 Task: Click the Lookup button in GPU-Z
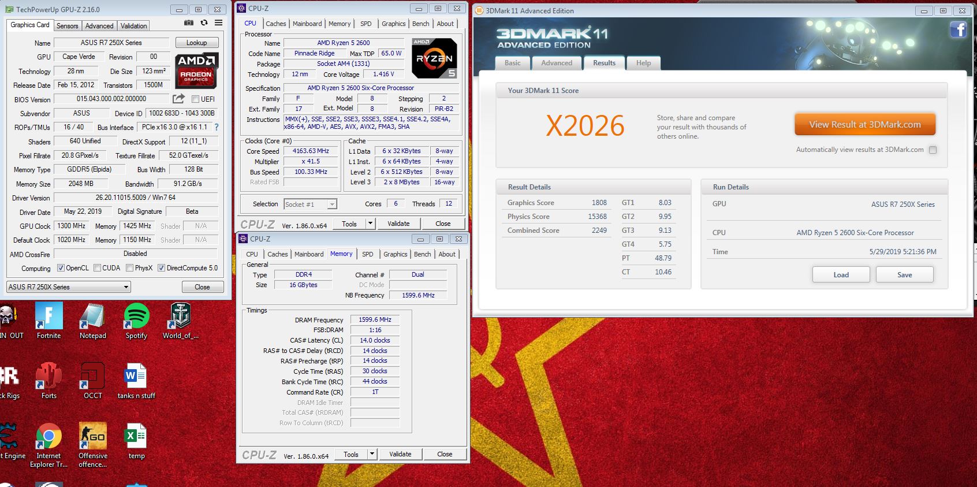[x=196, y=43]
